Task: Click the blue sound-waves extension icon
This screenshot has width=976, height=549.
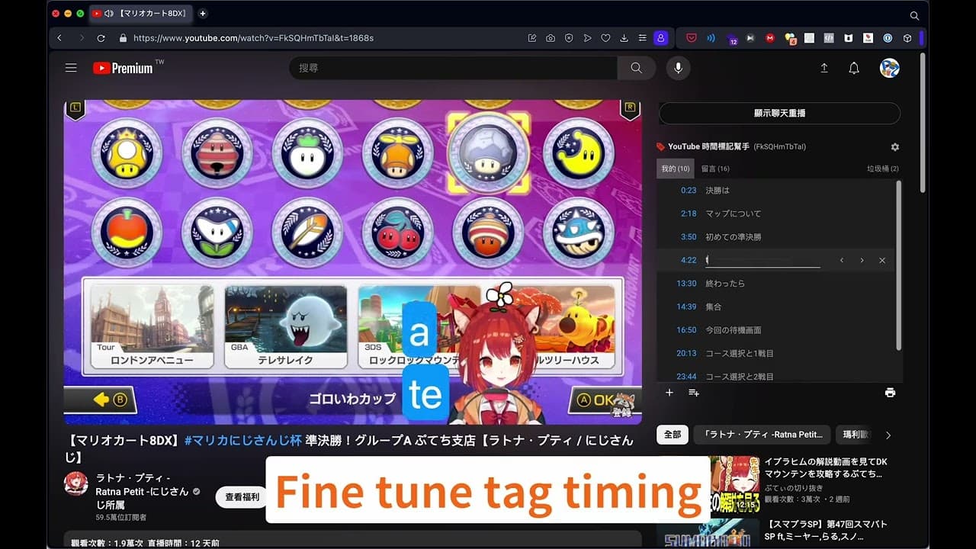Action: pyautogui.click(x=711, y=37)
